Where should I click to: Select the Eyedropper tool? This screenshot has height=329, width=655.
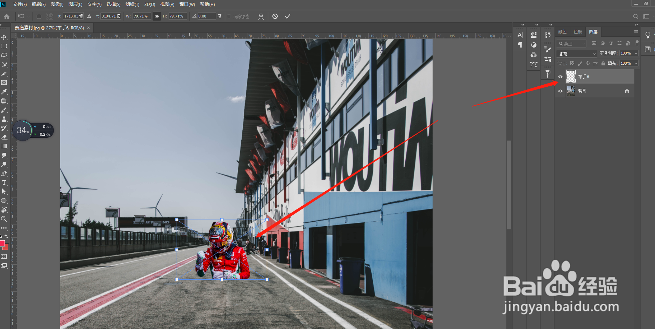click(x=4, y=92)
